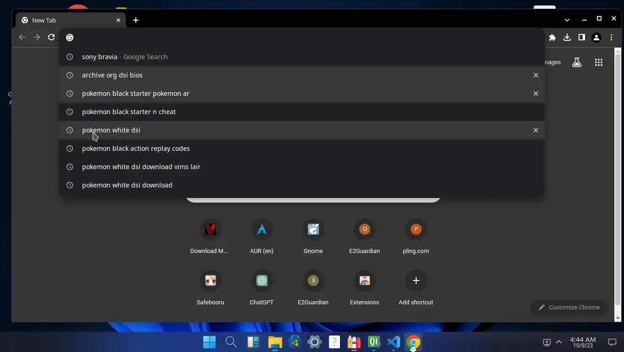Choose 'pokemon black starter n cheat' suggestion
Viewport: 624px width, 352px height.
[x=302, y=112]
